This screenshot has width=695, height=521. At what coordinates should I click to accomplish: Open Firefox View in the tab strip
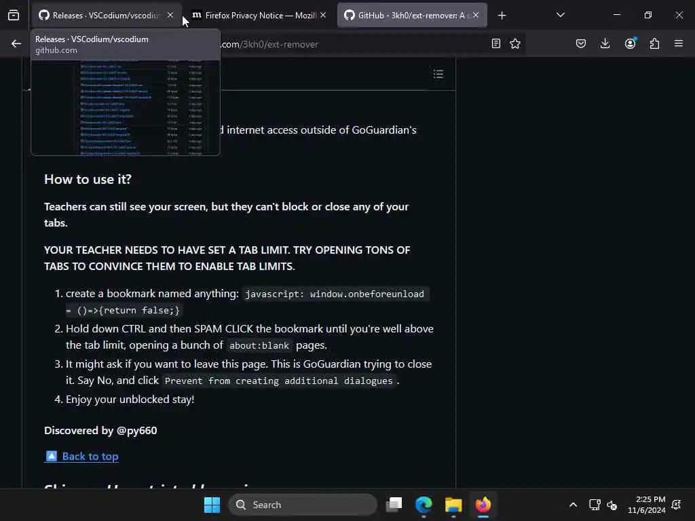pos(14,16)
